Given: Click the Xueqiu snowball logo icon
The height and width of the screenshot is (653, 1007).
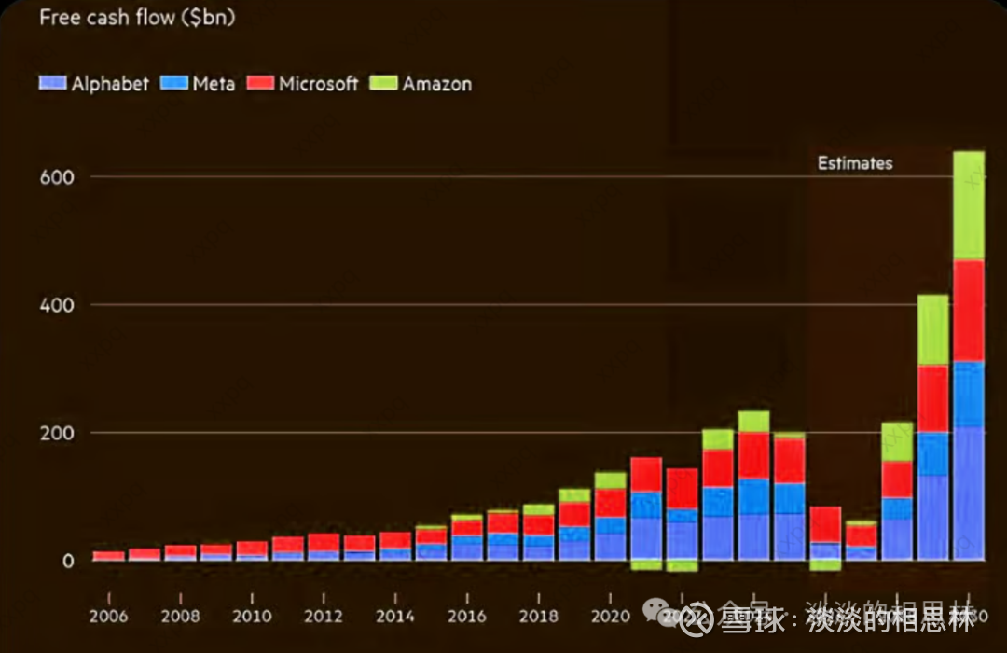Looking at the screenshot, I should tap(697, 619).
